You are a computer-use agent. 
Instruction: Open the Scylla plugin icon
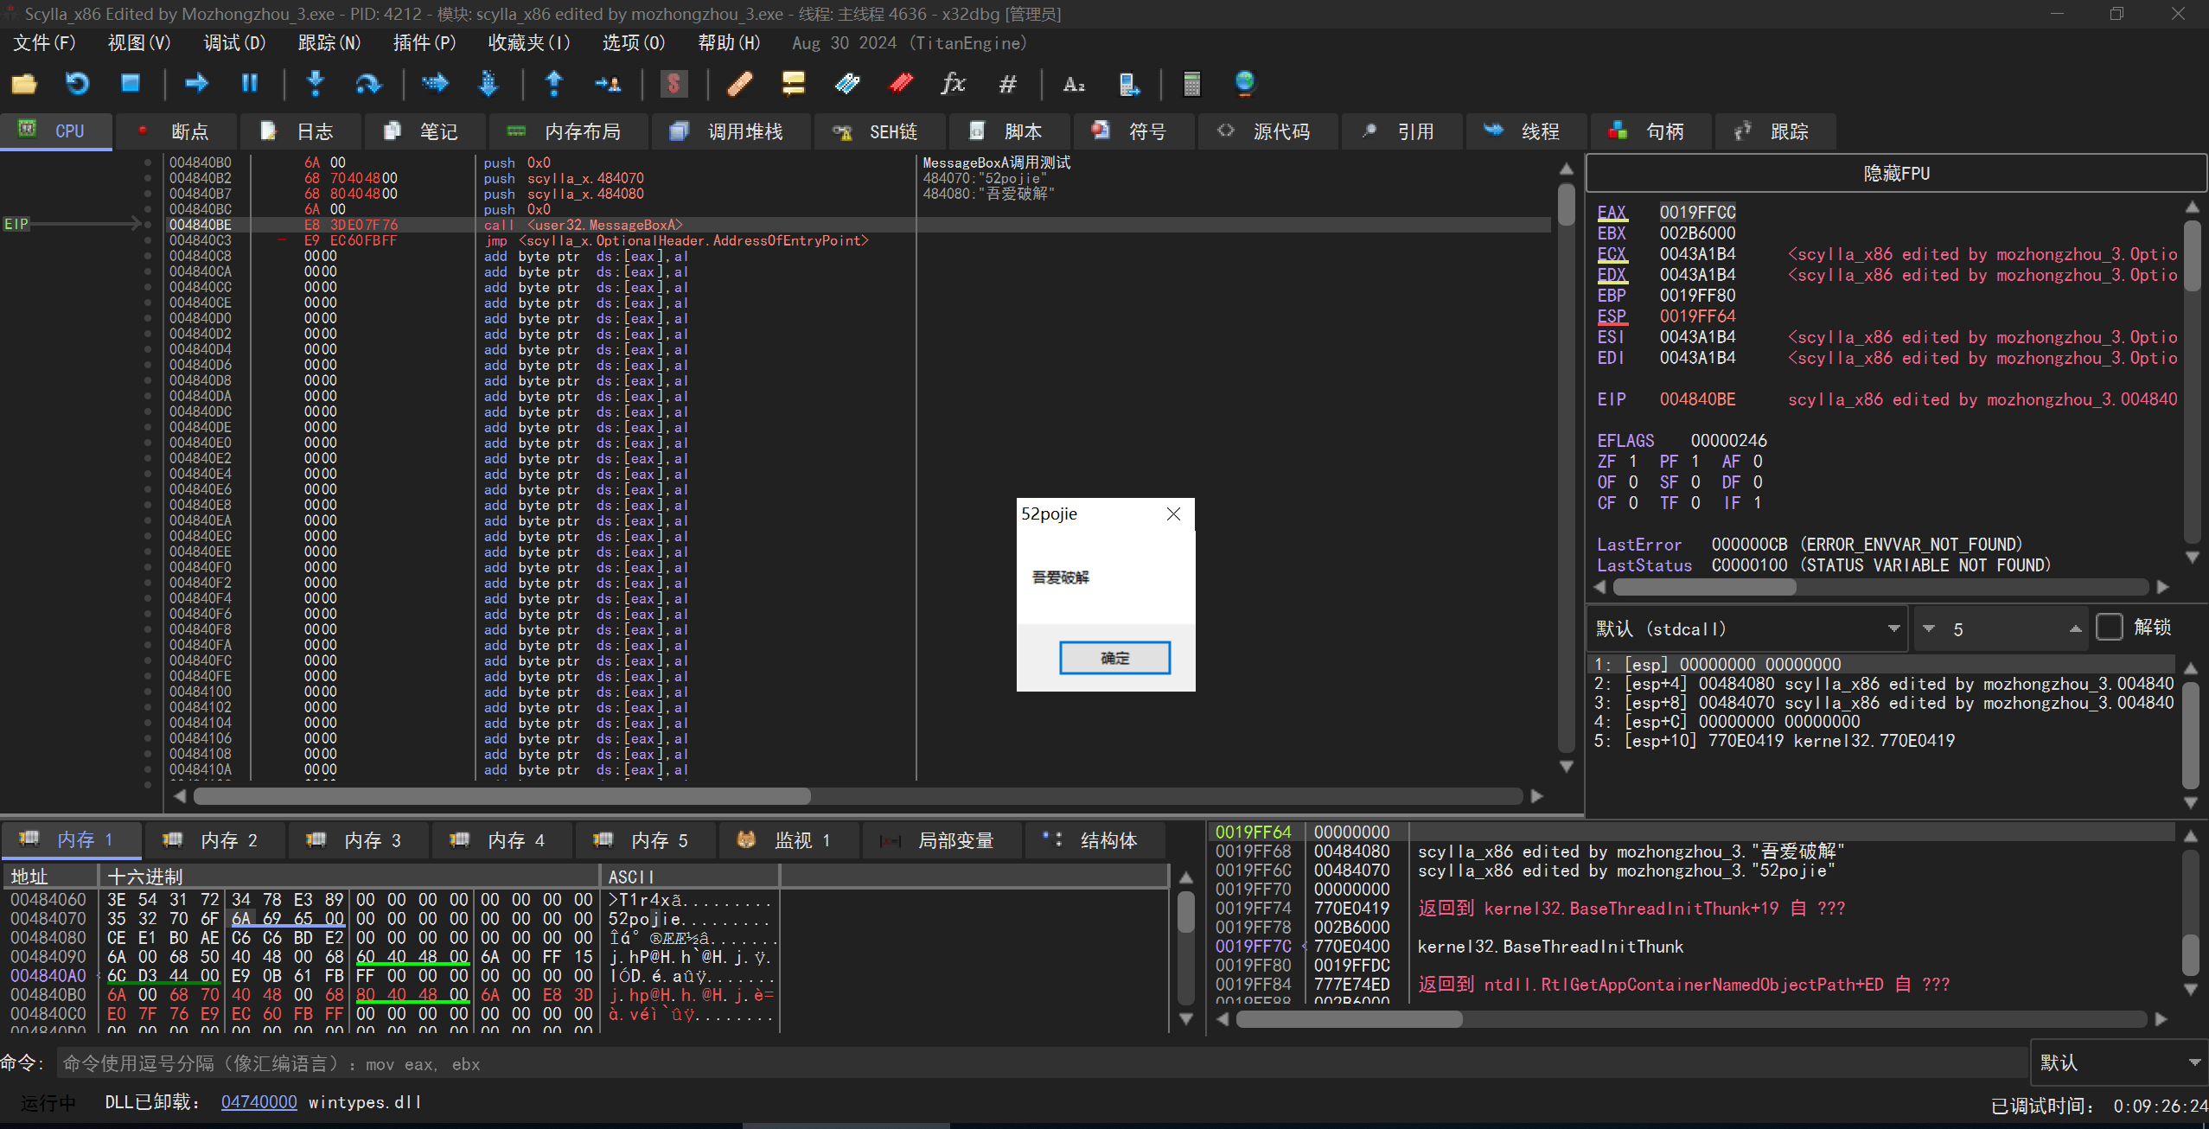tap(674, 84)
